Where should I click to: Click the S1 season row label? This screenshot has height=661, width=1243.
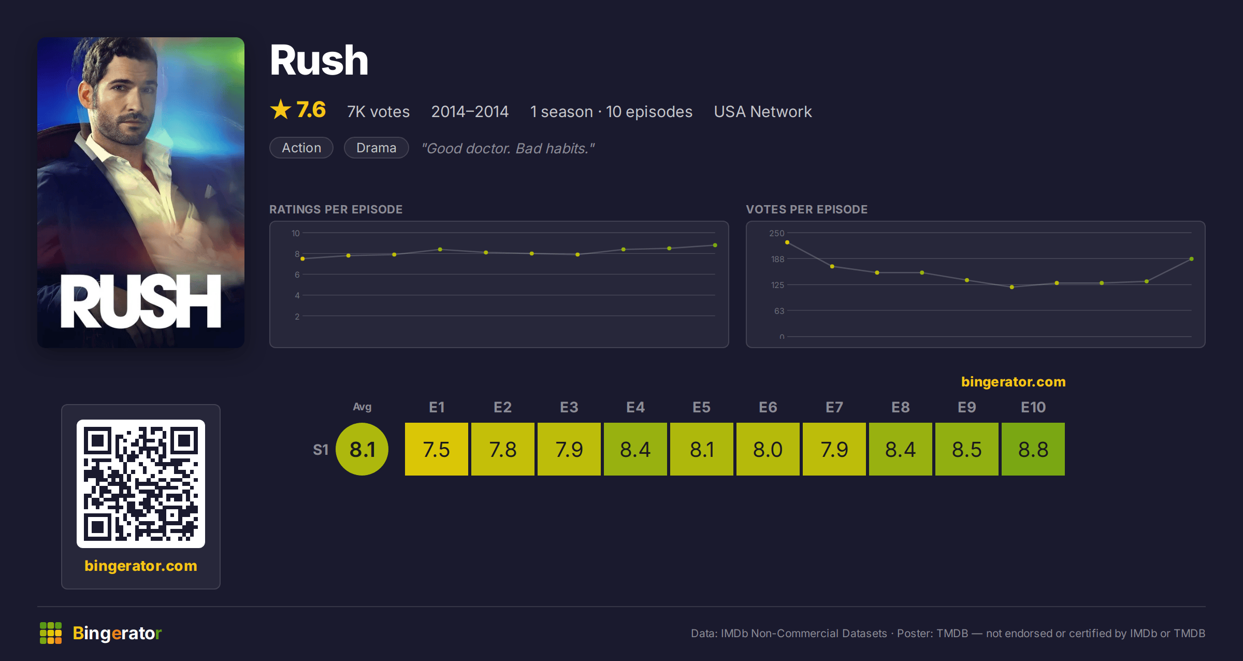click(321, 450)
